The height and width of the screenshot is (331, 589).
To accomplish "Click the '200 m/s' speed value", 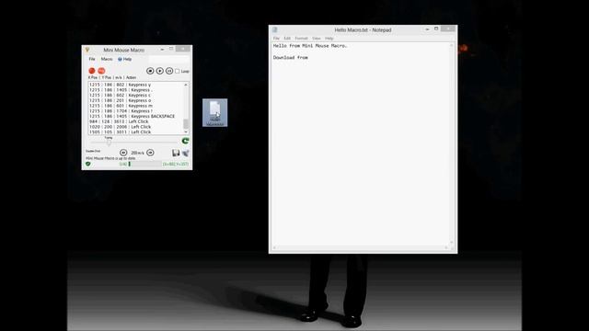I will (x=137, y=153).
